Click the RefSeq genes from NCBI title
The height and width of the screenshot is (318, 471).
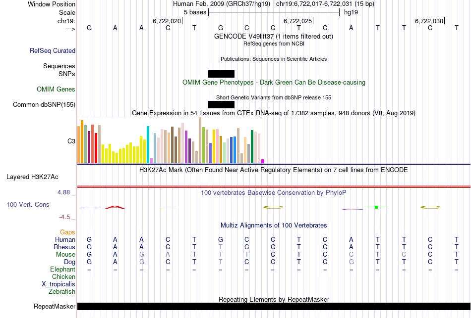pyautogui.click(x=274, y=44)
